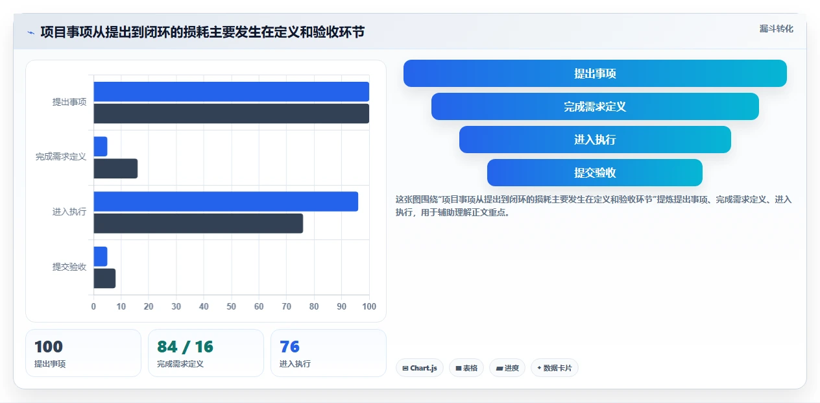Select the 提交验收 funnel stage
The image size is (820, 403).
(595, 173)
